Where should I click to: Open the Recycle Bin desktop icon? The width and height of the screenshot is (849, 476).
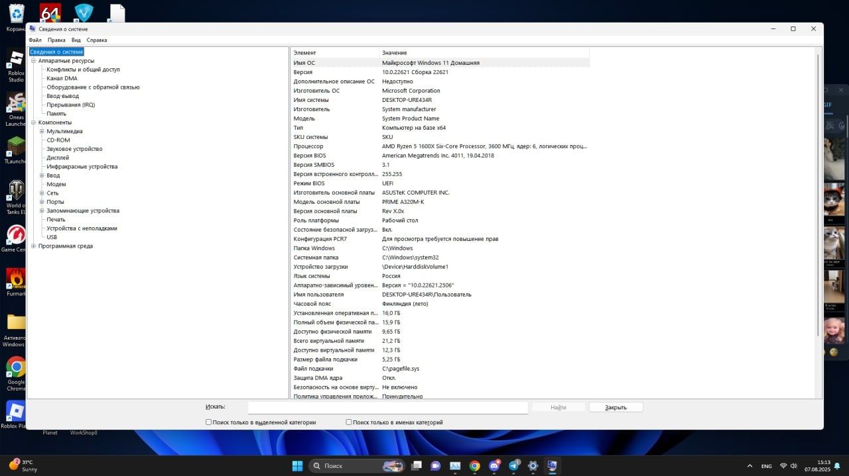coord(15,13)
